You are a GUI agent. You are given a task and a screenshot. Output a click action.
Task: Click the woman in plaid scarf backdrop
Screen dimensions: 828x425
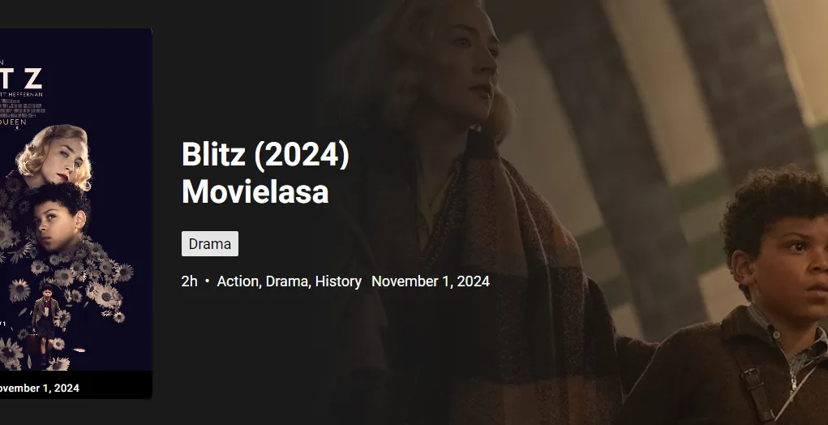465,211
